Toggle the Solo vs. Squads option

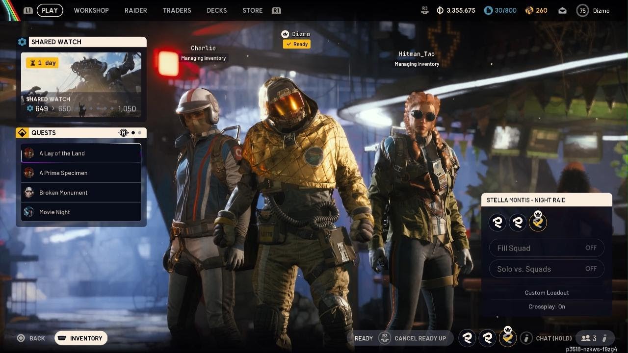click(547, 269)
